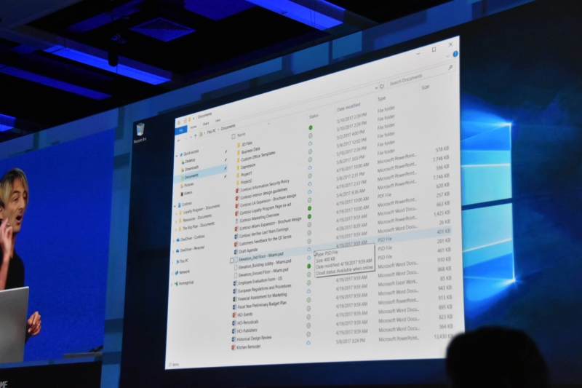Select the file Contoso Loyalty Program Page six ad
The image size is (582, 388).
266,209
